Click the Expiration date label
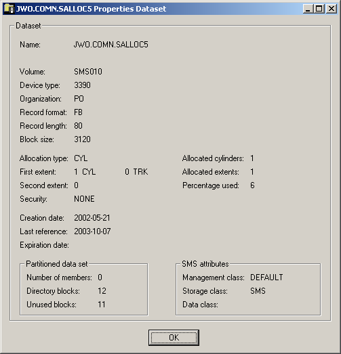 point(44,245)
